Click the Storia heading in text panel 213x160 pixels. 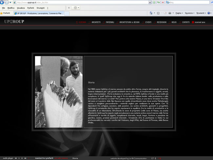(x=91, y=83)
